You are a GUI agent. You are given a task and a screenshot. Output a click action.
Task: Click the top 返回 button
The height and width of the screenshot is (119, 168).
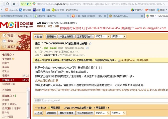point(38,37)
